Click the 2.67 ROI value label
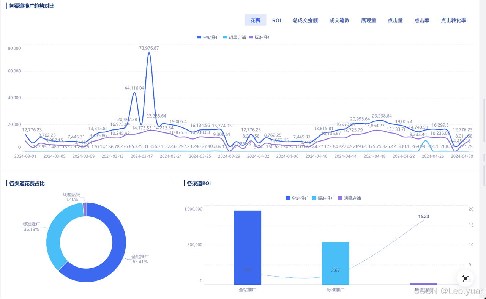This screenshot has width=486, height=299. point(336,271)
